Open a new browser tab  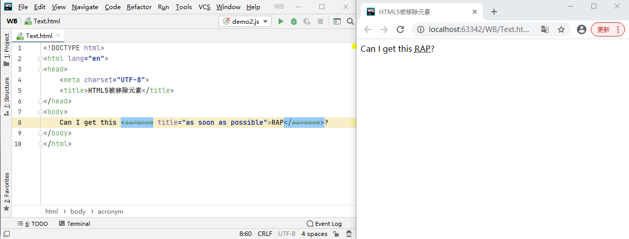[494, 12]
